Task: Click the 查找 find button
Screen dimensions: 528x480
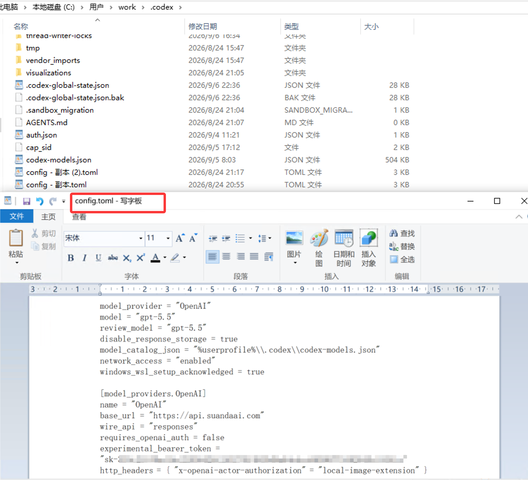Action: [402, 233]
